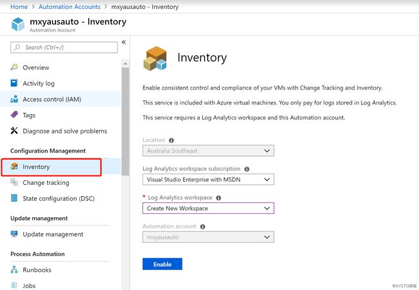Viewport: 419px width, 290px height.
Task: Expand the Australia Southeast location dropdown
Action: [208, 151]
